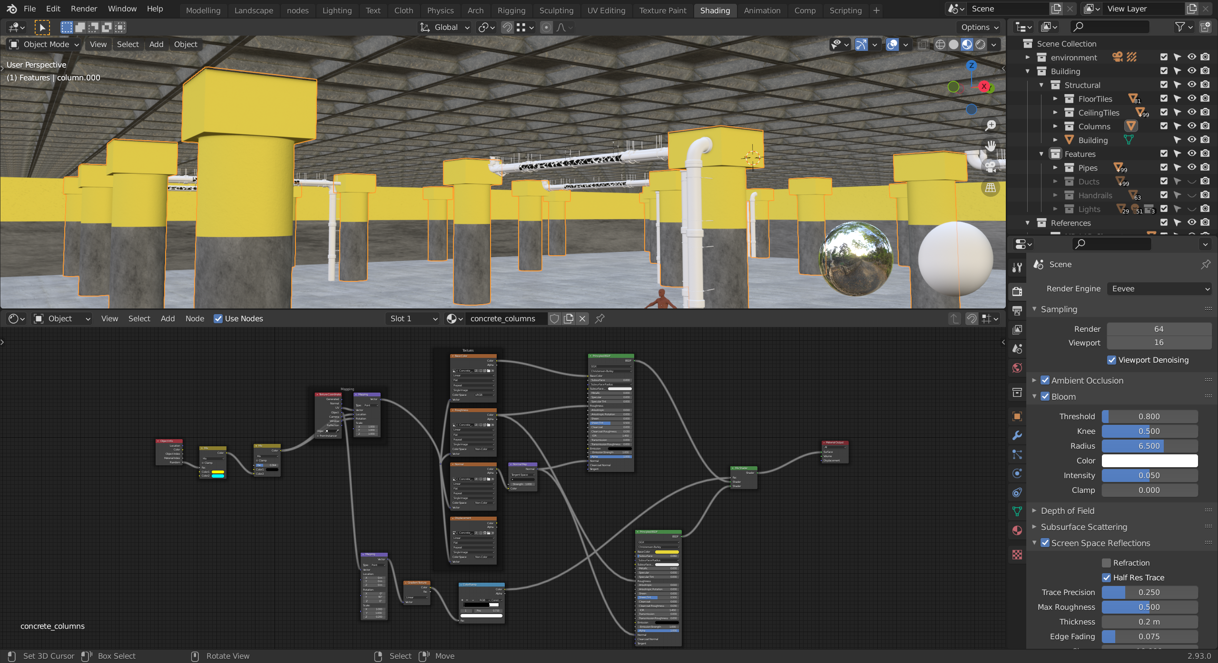Screen dimensions: 1218x663
Task: Open Output properties printer tab
Action: tap(1017, 311)
